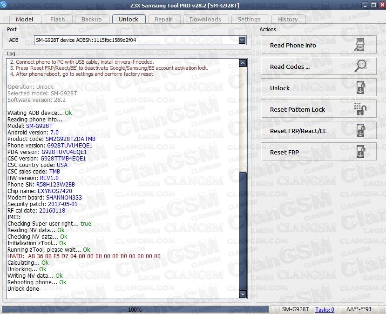Click 'Waiting ADB device... Ok' log line
Screen dimensions: 386x314
click(40, 113)
